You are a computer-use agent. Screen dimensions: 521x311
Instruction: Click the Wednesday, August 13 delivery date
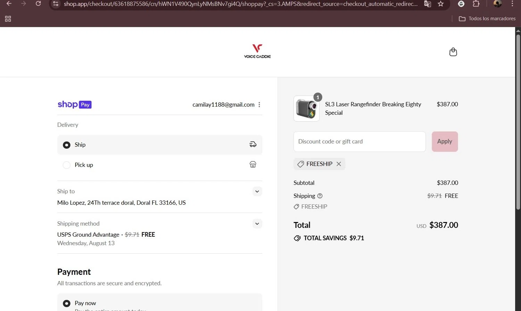click(x=86, y=243)
